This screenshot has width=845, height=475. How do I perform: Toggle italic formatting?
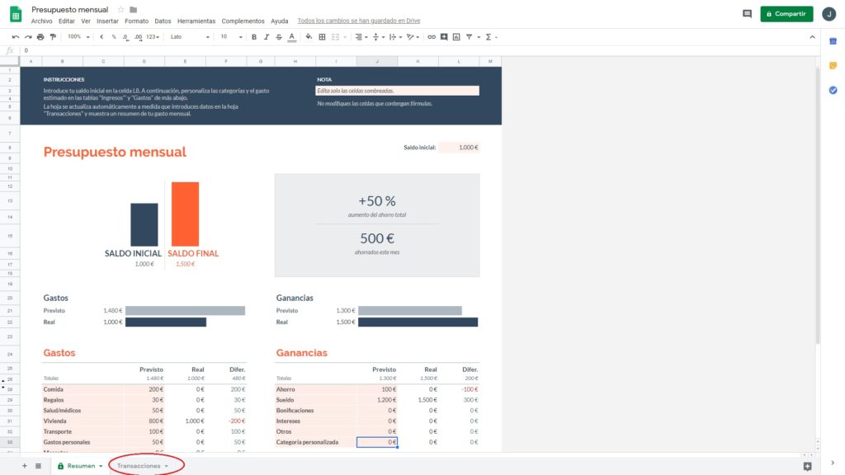(x=267, y=37)
